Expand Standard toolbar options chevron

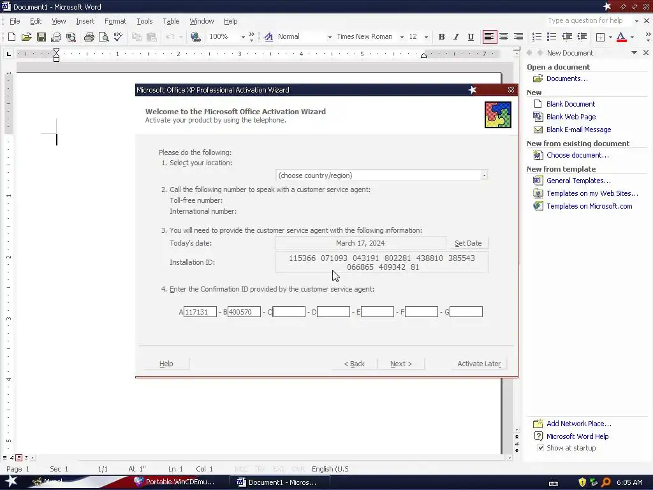[x=251, y=37]
